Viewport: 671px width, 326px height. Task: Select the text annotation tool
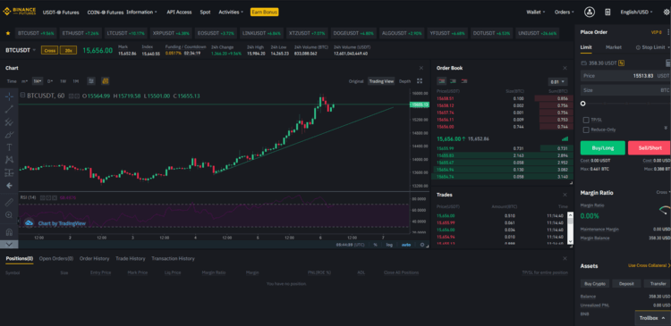tap(9, 147)
